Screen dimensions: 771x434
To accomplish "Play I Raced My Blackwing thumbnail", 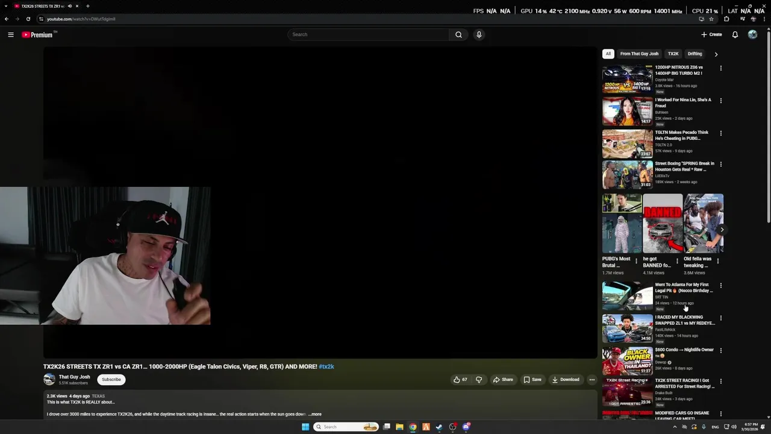I will pos(627,329).
